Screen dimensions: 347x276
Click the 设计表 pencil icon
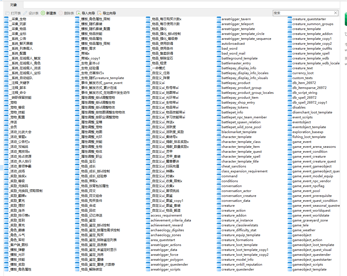25,13
